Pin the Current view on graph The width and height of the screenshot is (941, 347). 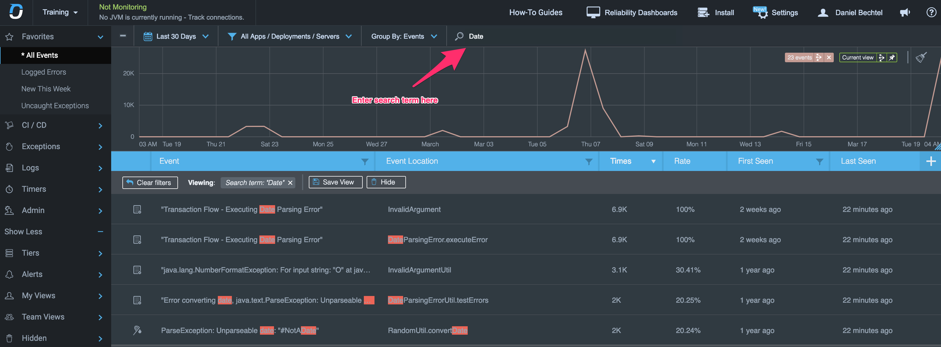point(892,58)
